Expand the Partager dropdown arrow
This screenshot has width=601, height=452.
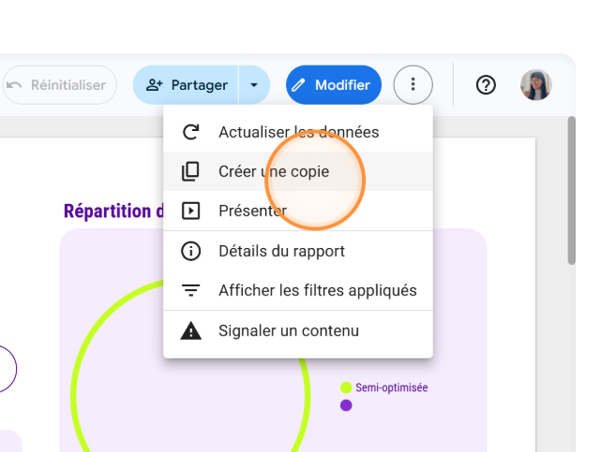coord(254,85)
